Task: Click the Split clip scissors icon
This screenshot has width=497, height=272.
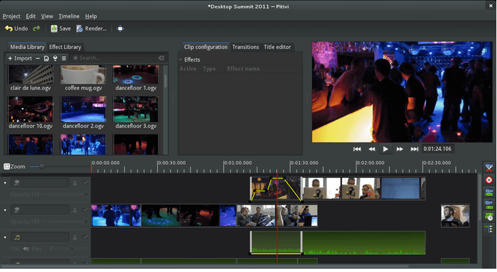Action: 489,167
